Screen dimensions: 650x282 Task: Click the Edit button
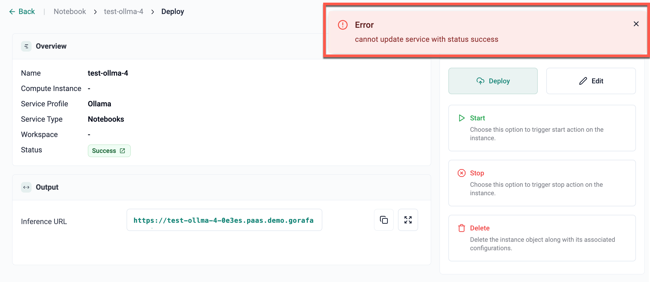(591, 81)
